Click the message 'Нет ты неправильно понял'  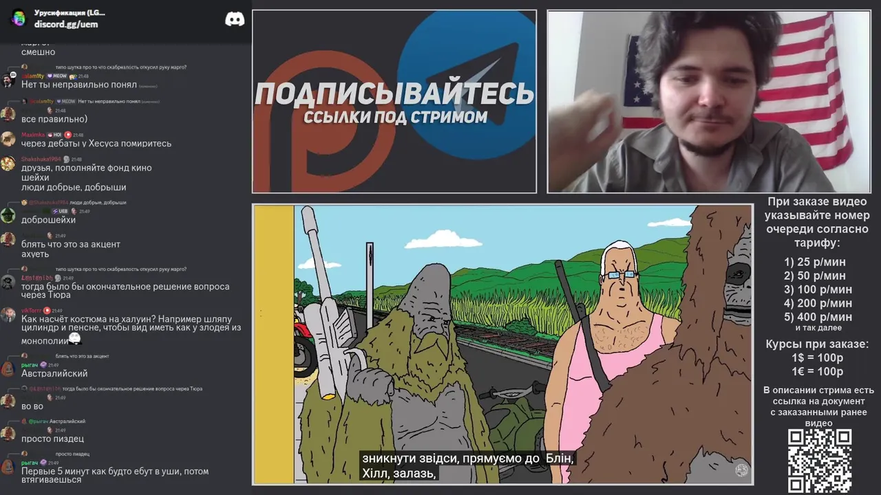pyautogui.click(x=79, y=85)
